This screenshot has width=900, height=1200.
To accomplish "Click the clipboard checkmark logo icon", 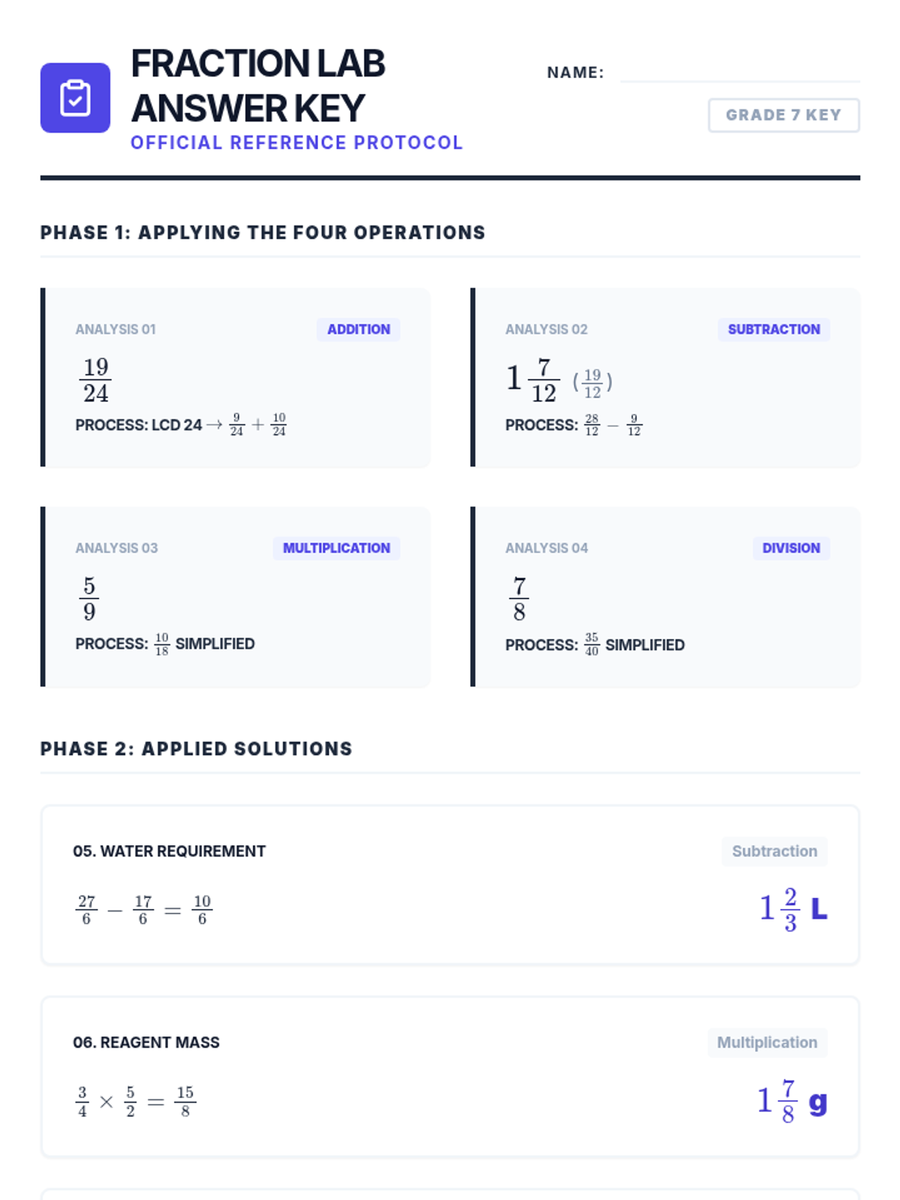I will click(x=75, y=98).
